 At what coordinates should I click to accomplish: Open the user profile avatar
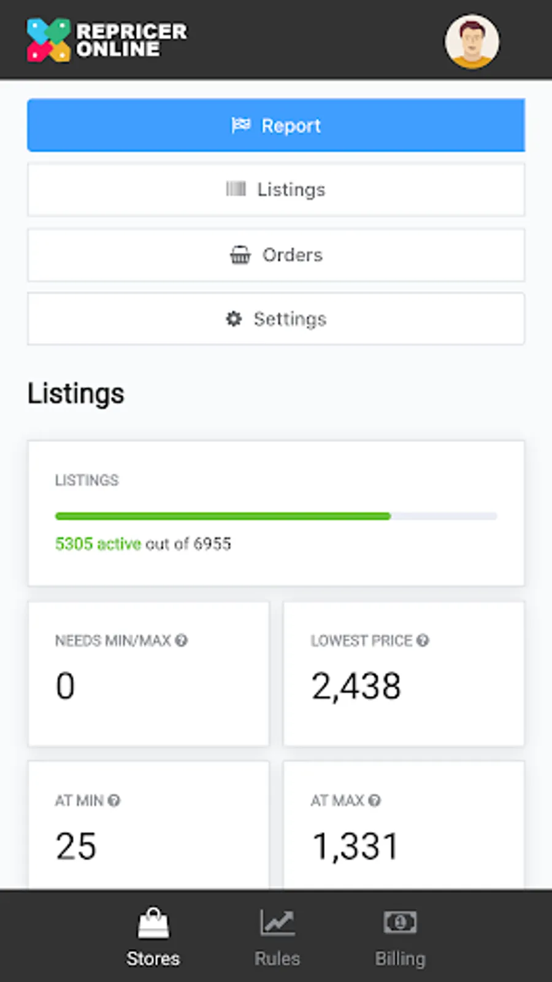pos(472,42)
